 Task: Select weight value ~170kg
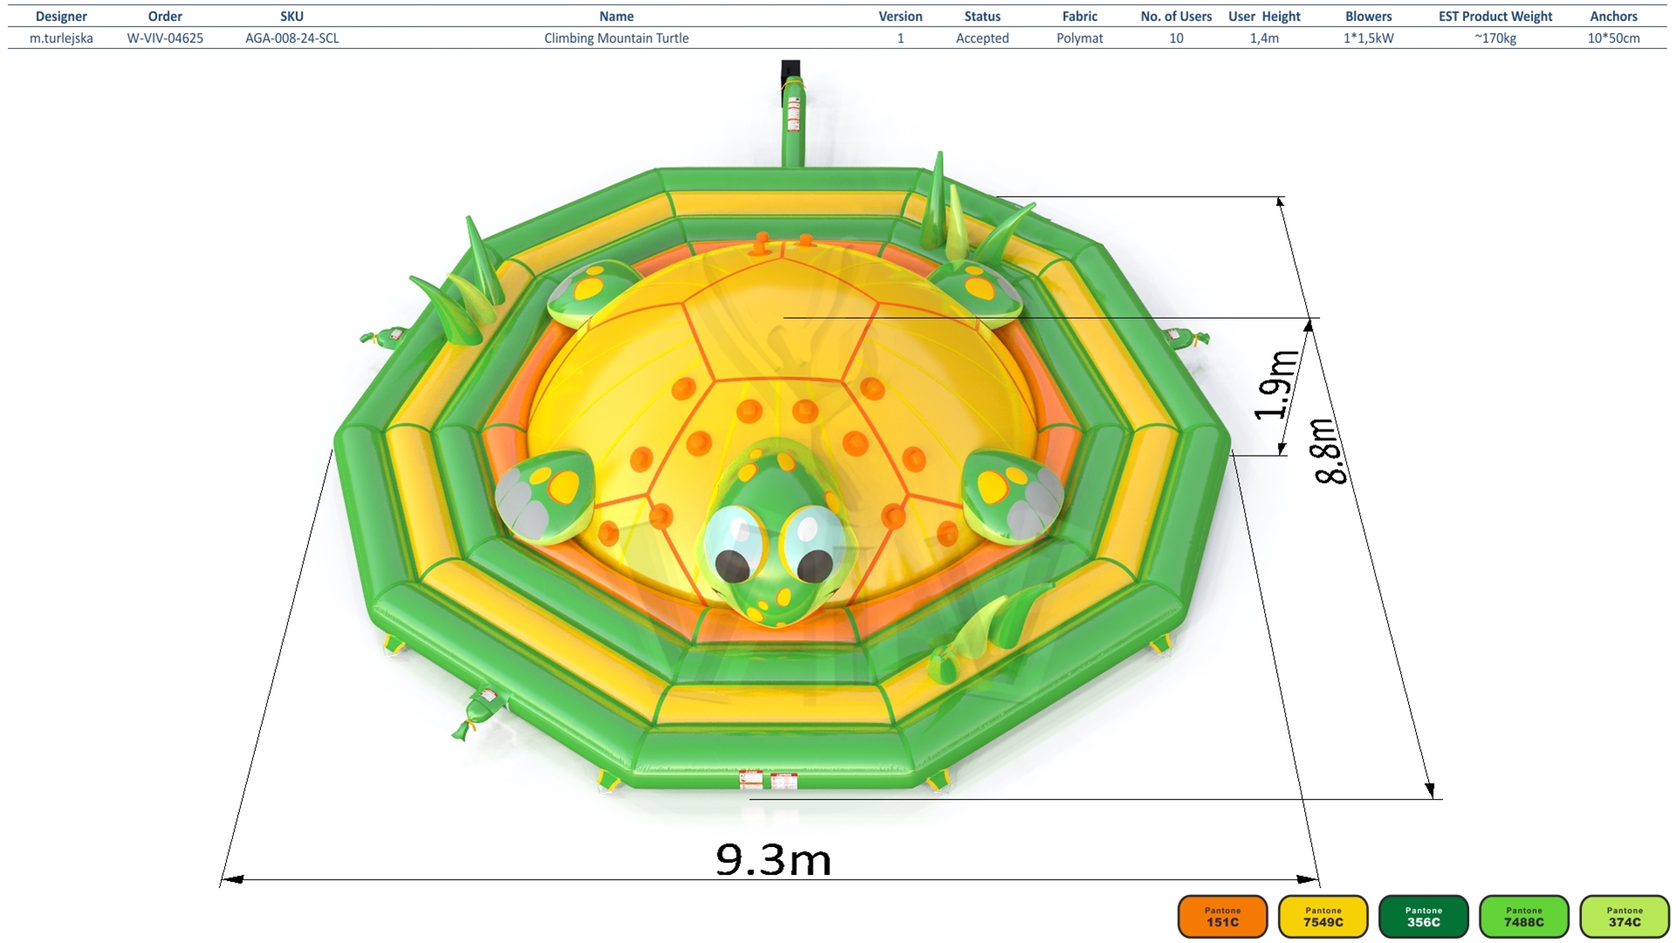(1495, 38)
